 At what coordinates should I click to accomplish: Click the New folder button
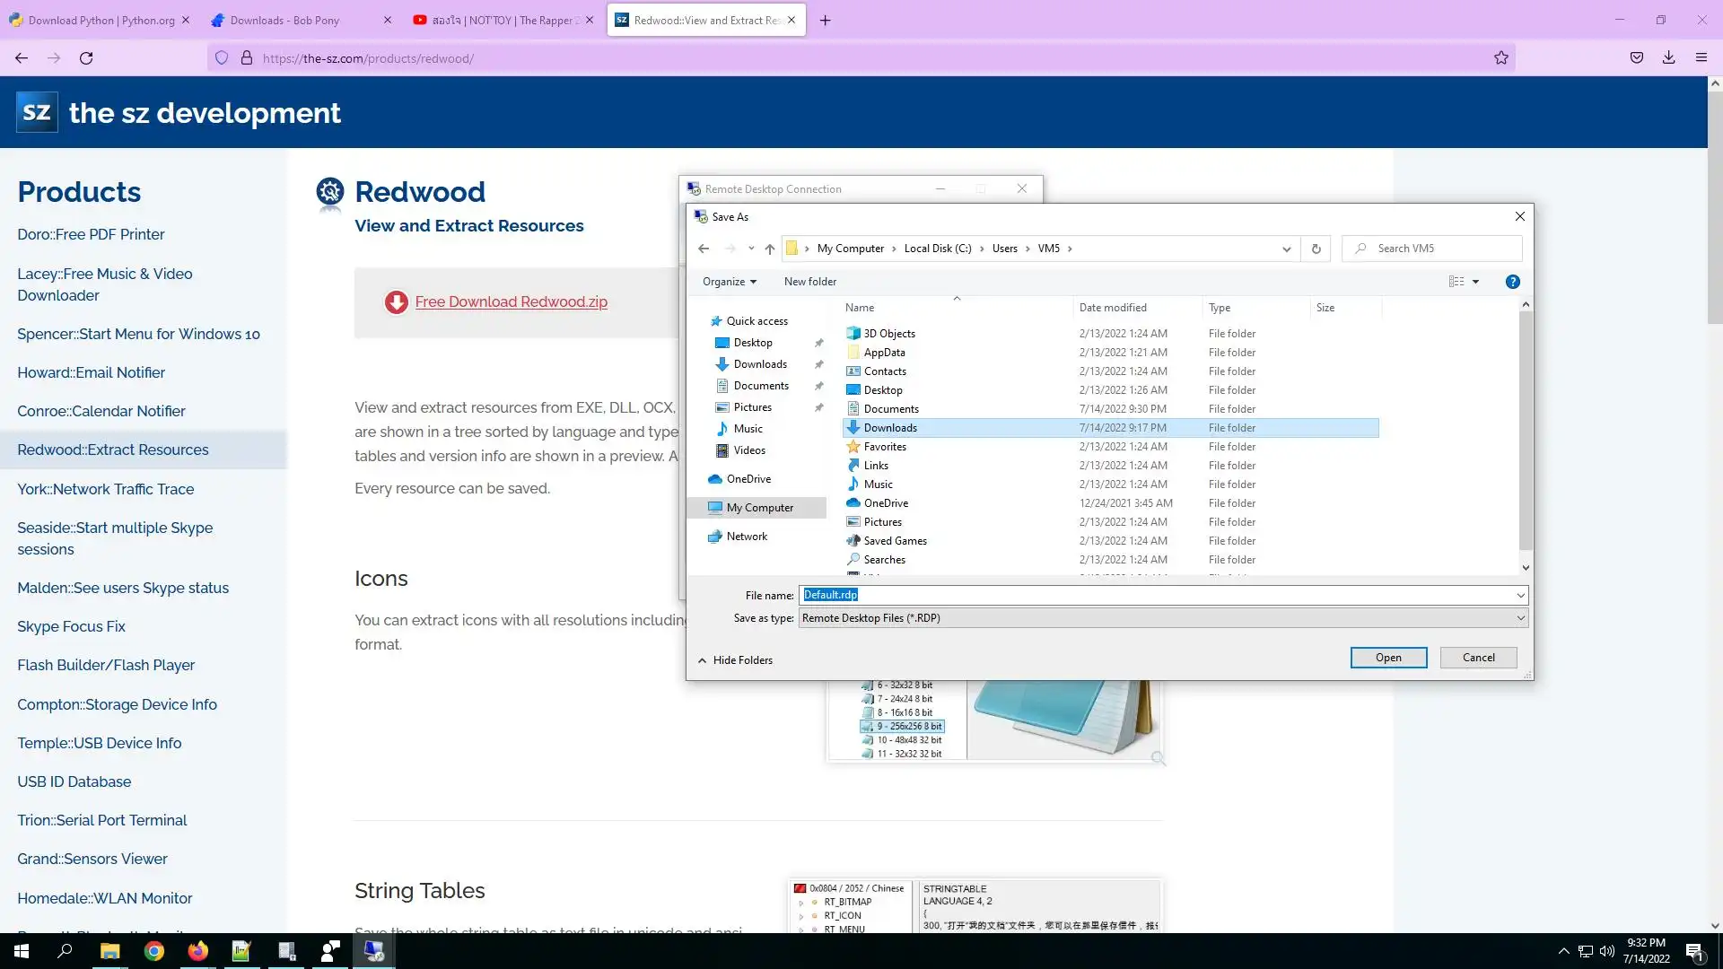pyautogui.click(x=809, y=282)
